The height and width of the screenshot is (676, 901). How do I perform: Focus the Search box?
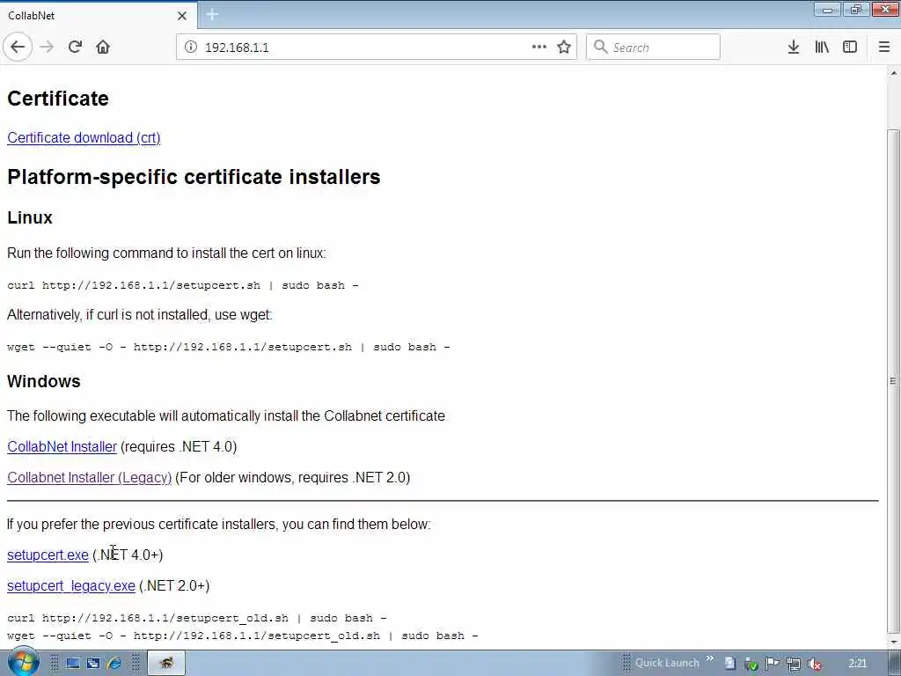[653, 48]
